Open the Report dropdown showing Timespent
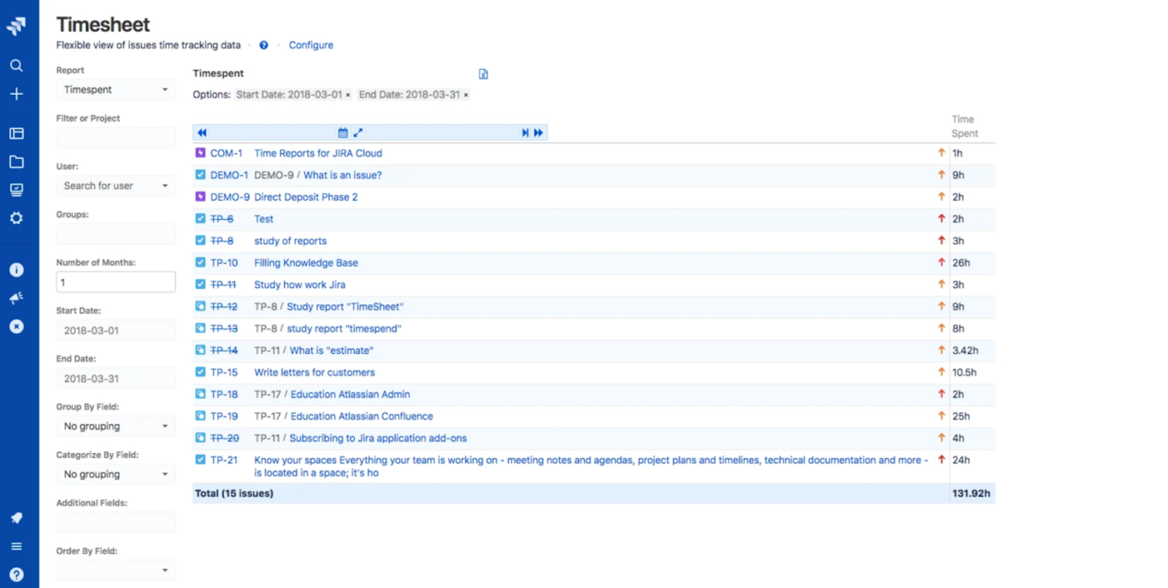Viewport: 1168px width, 588px height. [115, 89]
